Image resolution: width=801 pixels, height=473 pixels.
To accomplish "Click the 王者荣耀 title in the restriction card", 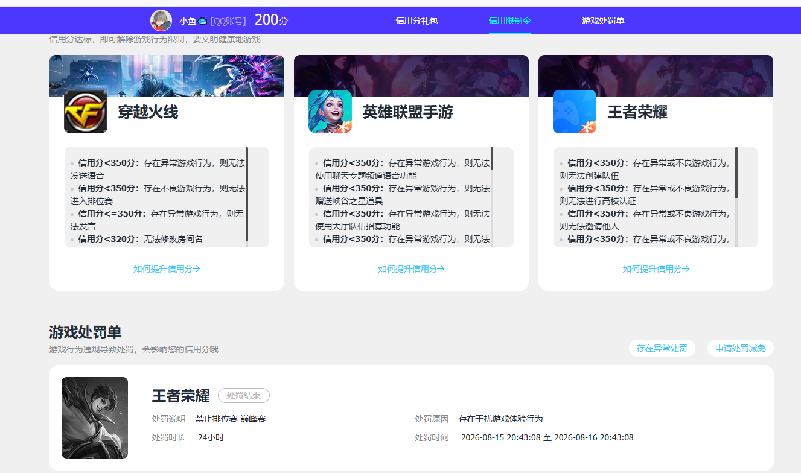I will click(x=637, y=112).
